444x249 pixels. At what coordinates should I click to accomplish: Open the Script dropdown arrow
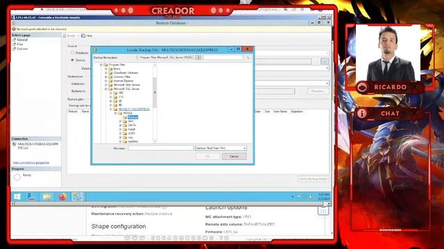pyautogui.click(x=78, y=36)
